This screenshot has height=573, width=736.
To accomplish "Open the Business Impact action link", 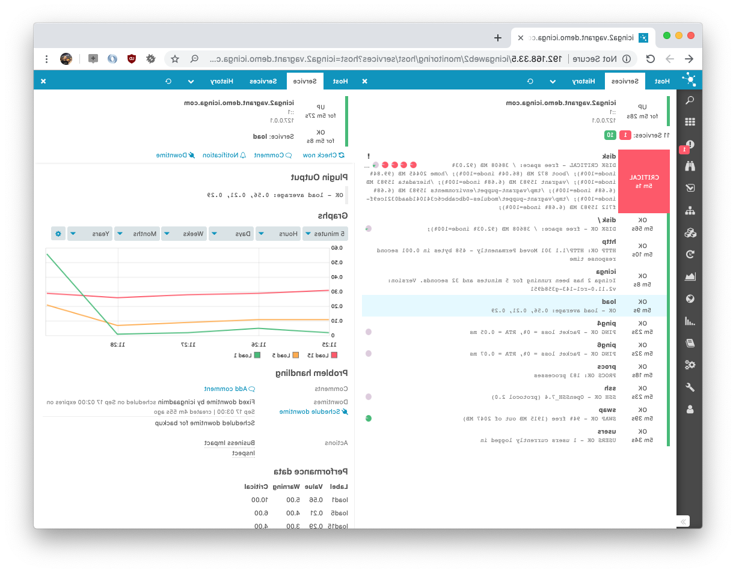I will pyautogui.click(x=229, y=443).
